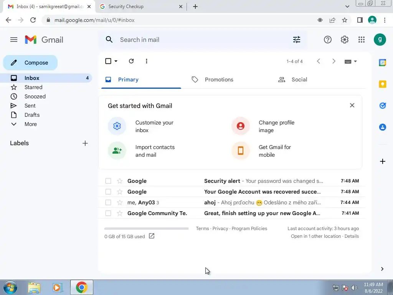
Task: Dismiss Get started with Gmail card
Action: [352, 105]
